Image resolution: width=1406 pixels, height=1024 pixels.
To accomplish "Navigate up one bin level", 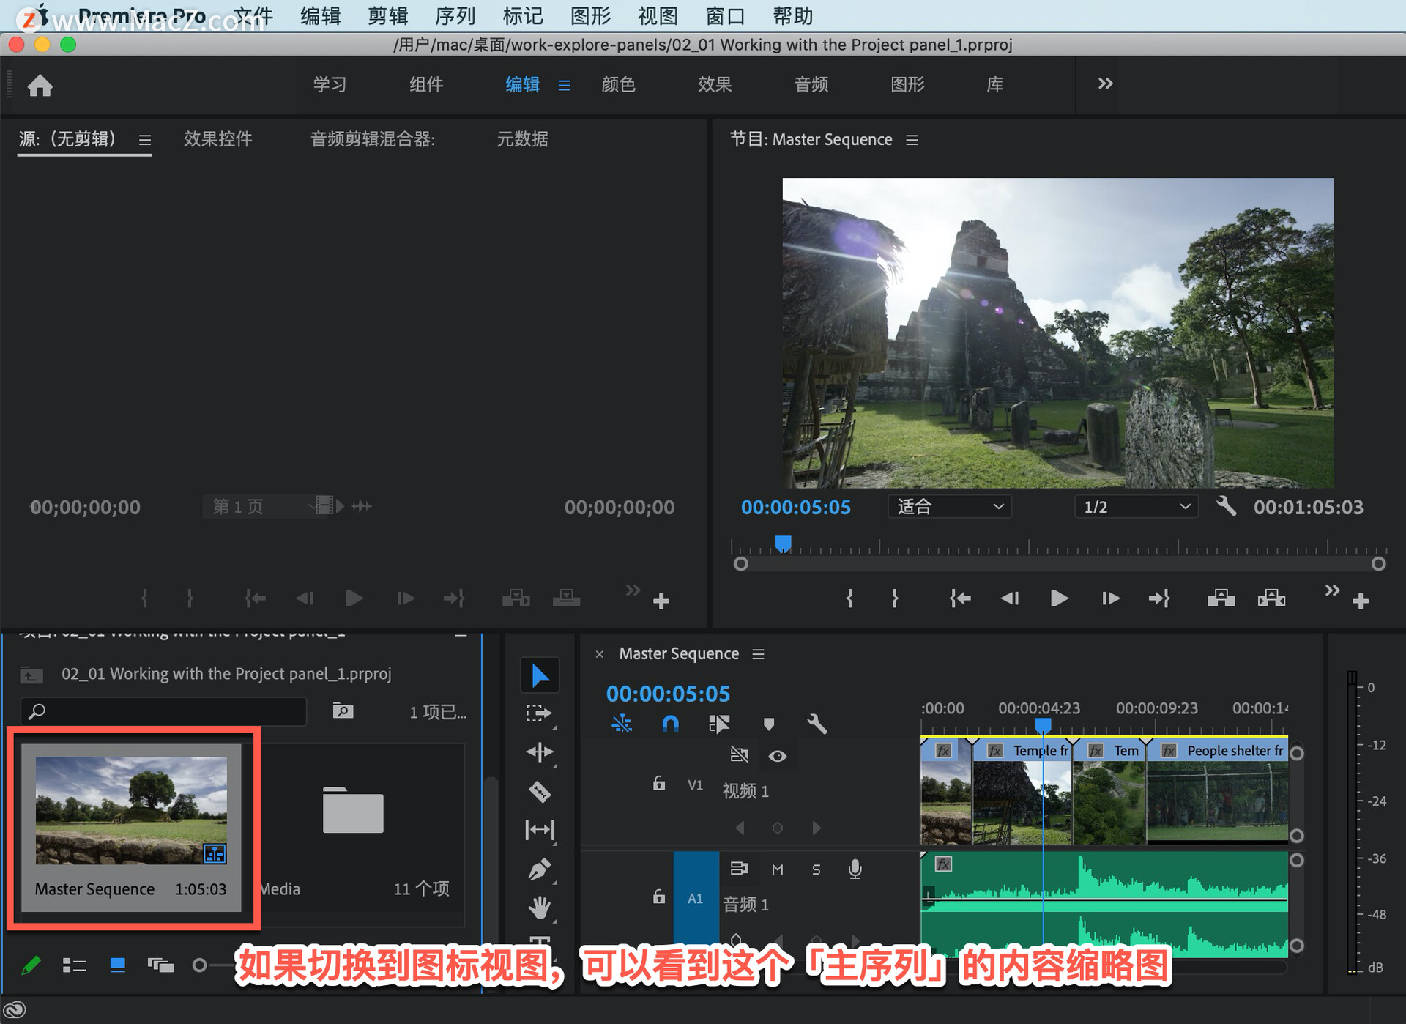I will pos(31,674).
